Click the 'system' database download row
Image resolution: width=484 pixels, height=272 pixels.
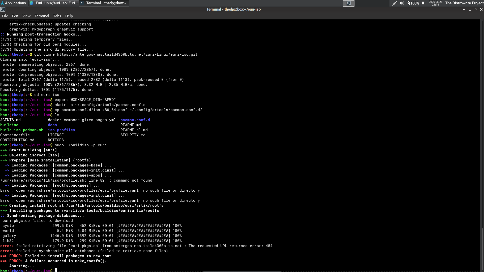[x=92, y=226]
